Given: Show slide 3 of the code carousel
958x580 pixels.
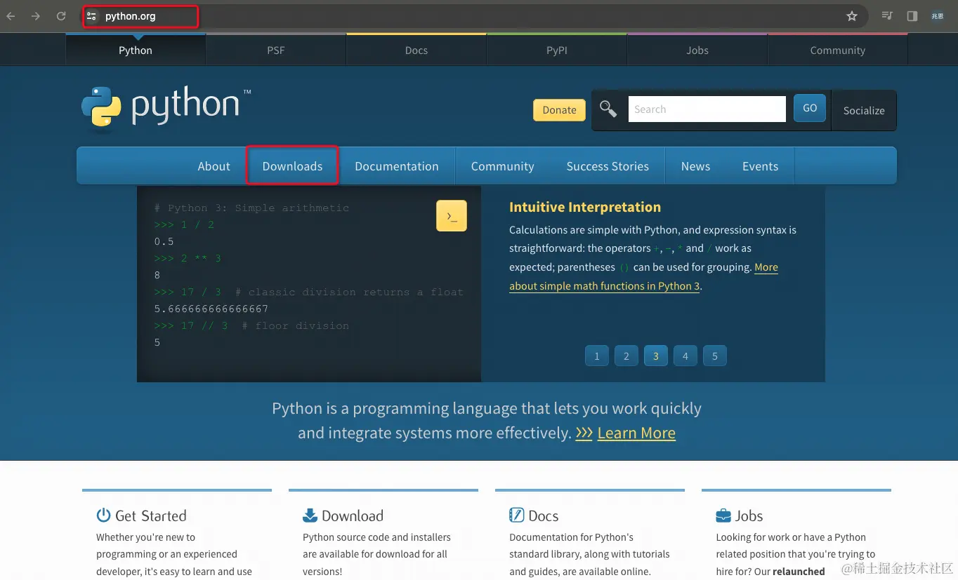Looking at the screenshot, I should click(656, 356).
